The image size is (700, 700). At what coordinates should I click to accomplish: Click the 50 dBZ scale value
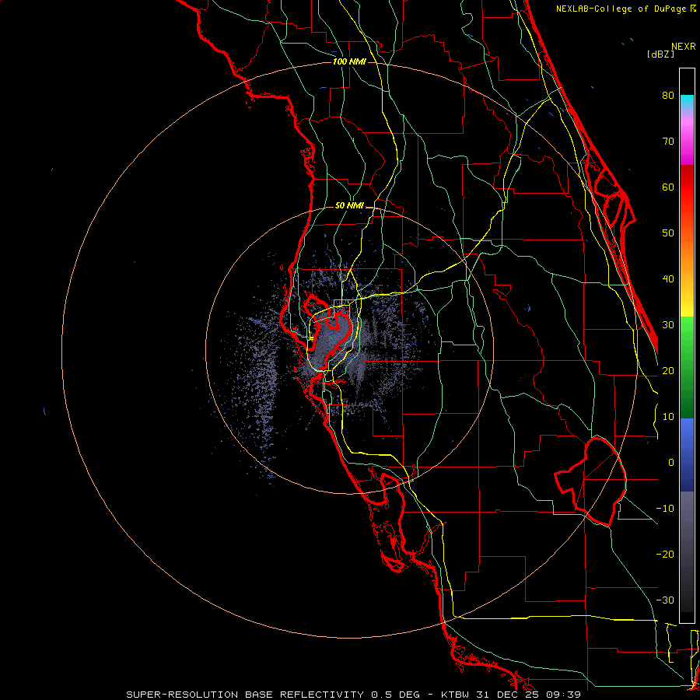pyautogui.click(x=668, y=233)
